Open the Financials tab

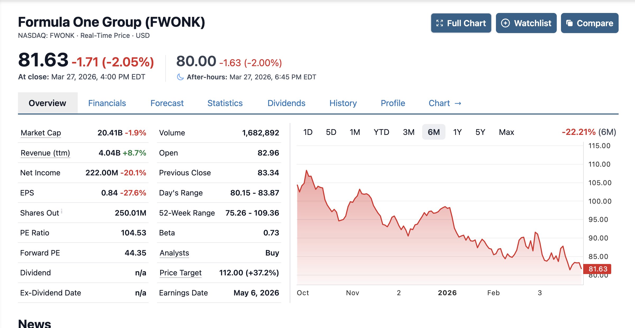click(107, 103)
